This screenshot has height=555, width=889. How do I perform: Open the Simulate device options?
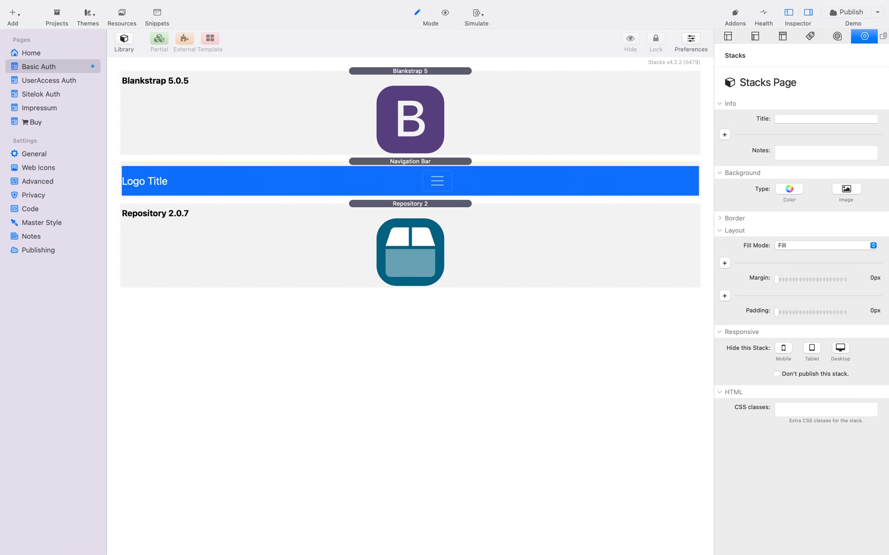[477, 13]
